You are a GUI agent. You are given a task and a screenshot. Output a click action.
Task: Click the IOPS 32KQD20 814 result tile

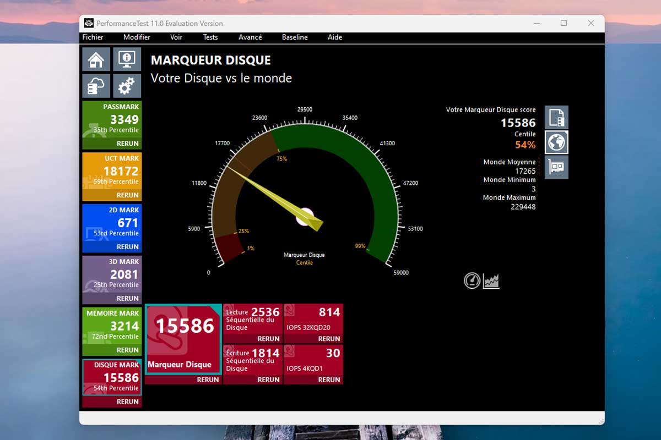[x=313, y=319]
